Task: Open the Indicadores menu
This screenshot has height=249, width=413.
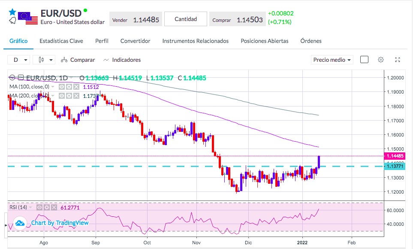Action: (122, 60)
